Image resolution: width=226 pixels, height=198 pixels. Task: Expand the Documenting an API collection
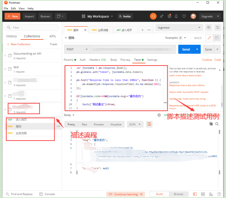5,56
